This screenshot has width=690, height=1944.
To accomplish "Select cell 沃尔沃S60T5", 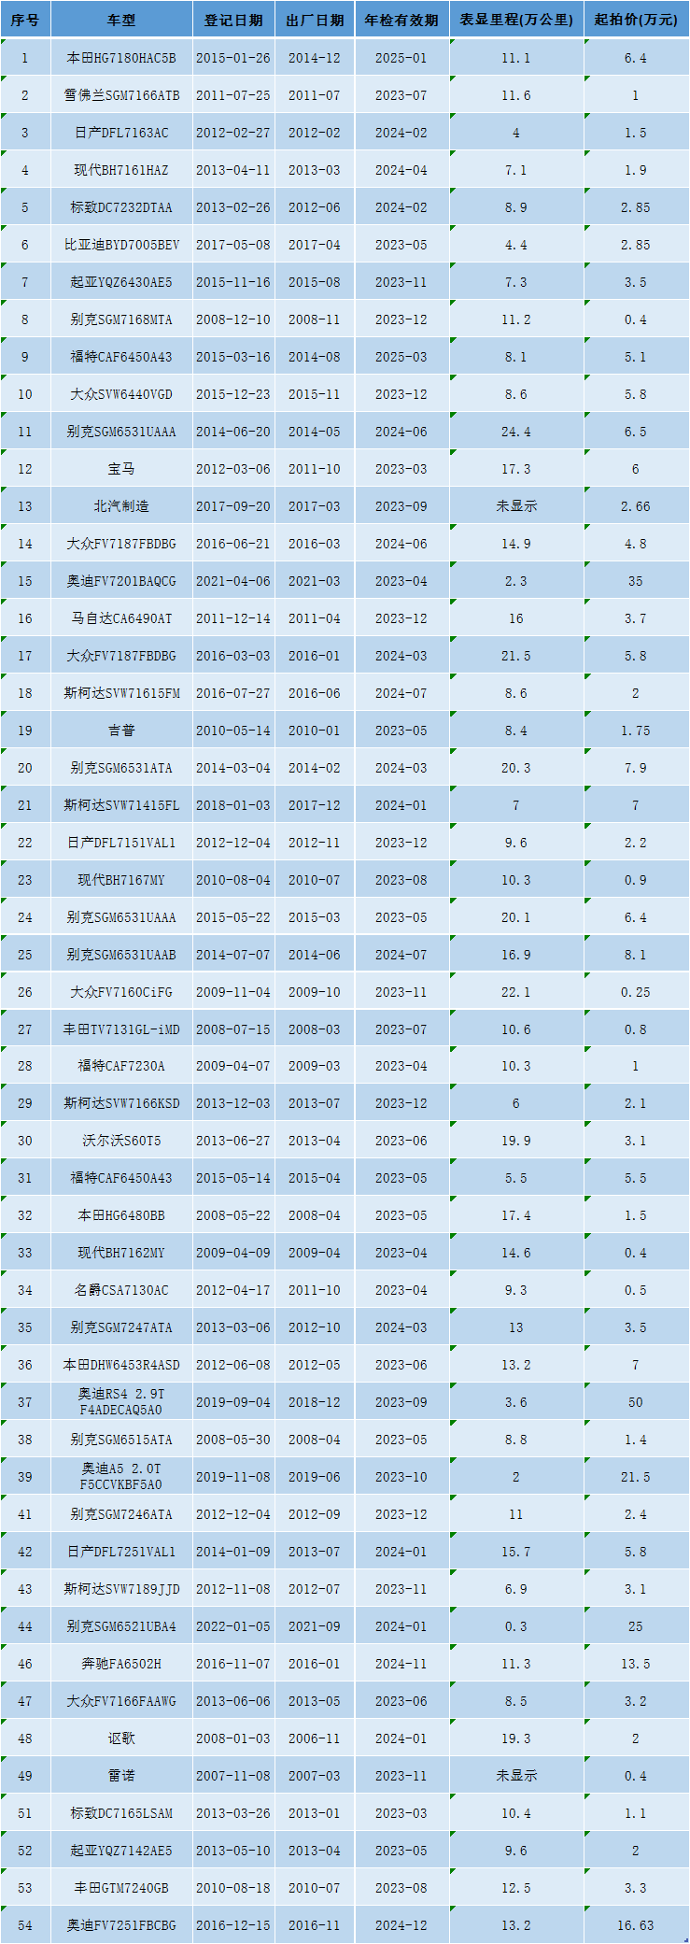I will (x=121, y=1141).
